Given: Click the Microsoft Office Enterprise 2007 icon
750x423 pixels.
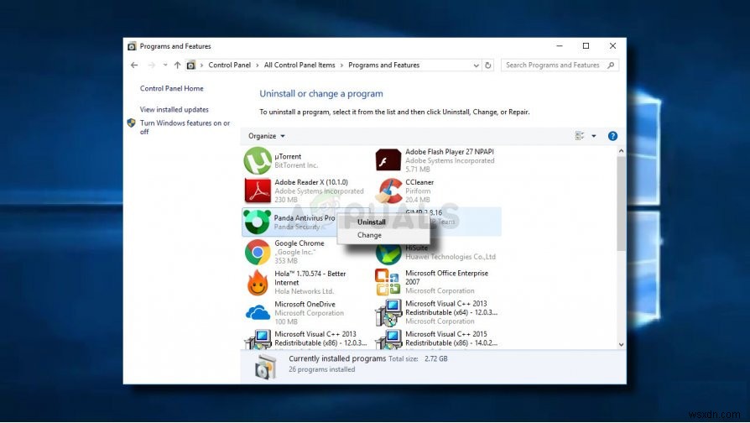Looking at the screenshot, I should tap(388, 282).
